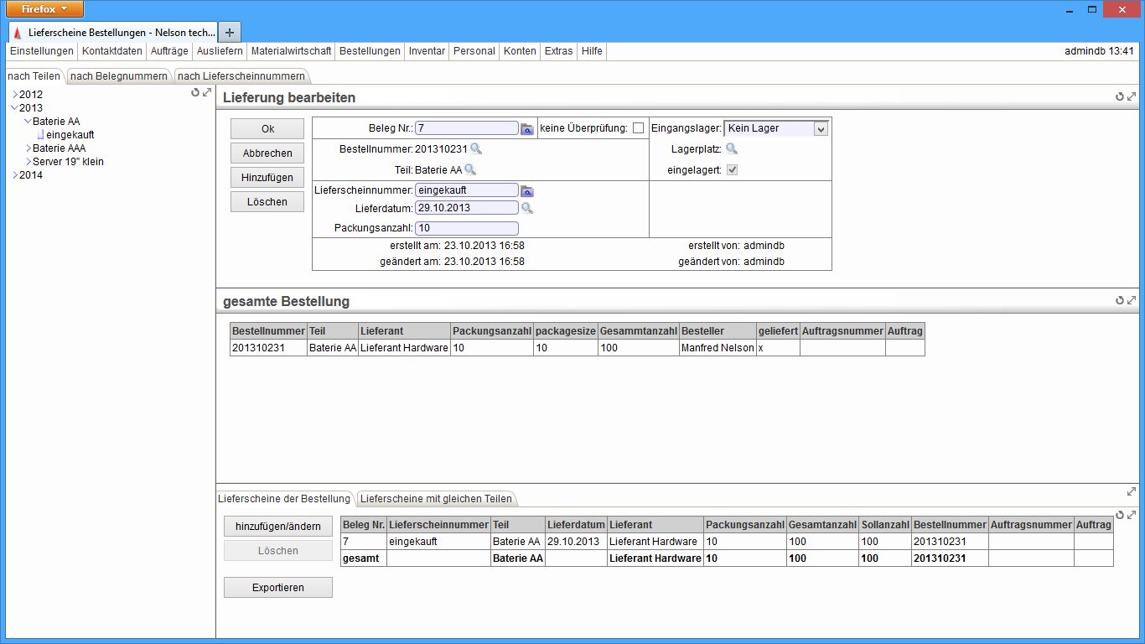The height and width of the screenshot is (644, 1145).
Task: Open the Lagerplatz search magnifier
Action: [x=732, y=149]
